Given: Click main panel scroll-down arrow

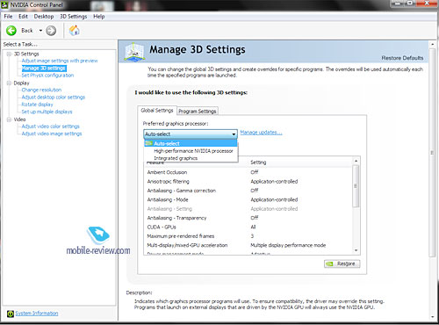Looking at the screenshot, I should [432, 317].
